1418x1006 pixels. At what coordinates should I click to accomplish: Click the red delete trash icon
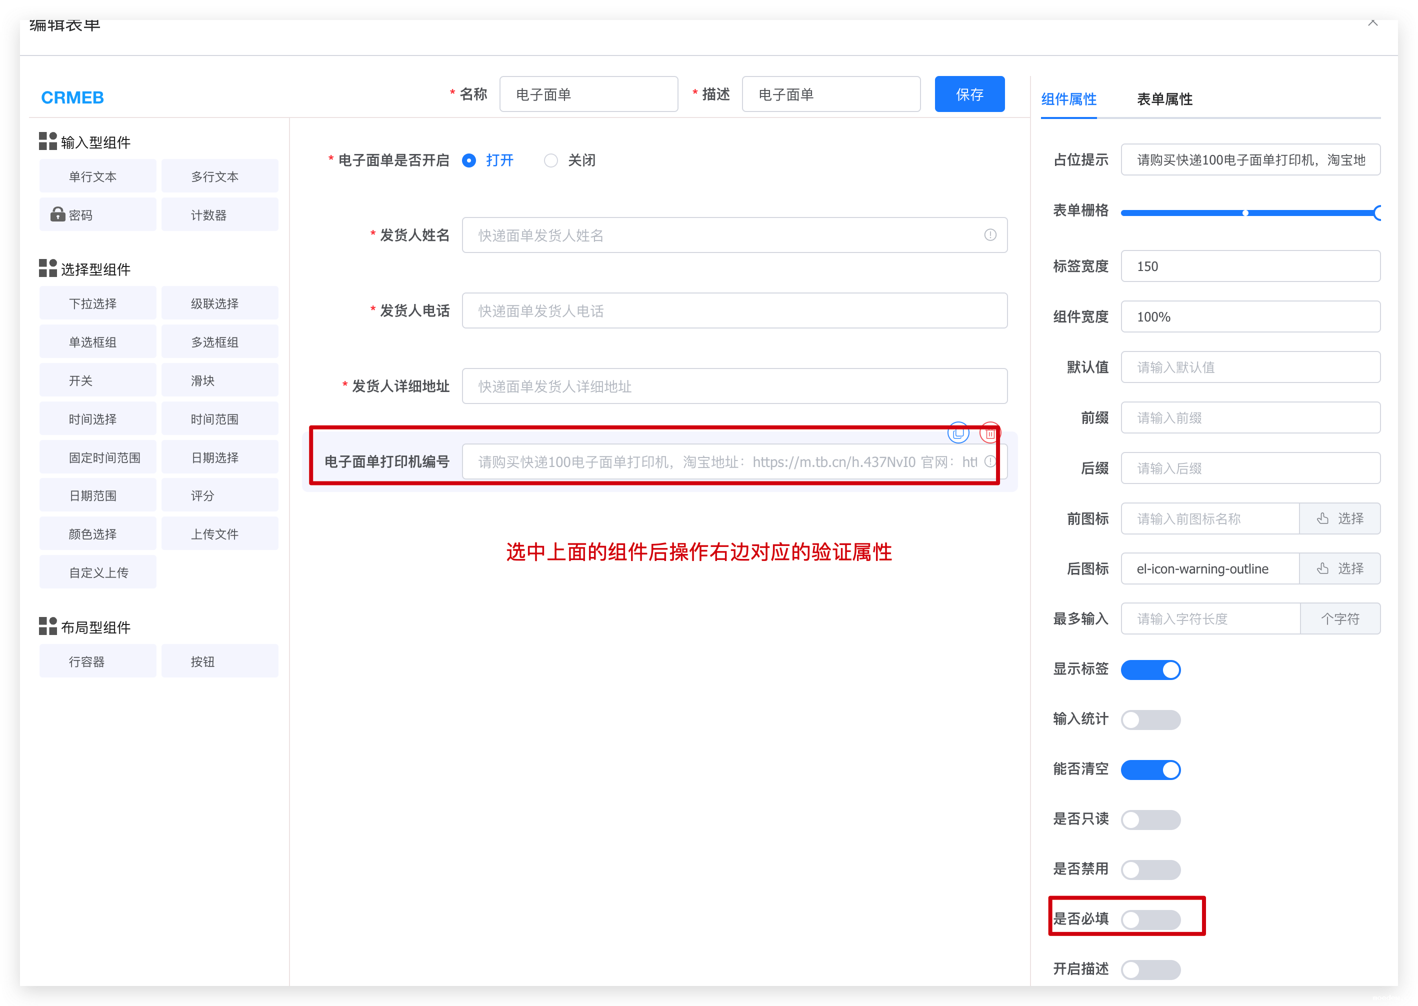[989, 433]
